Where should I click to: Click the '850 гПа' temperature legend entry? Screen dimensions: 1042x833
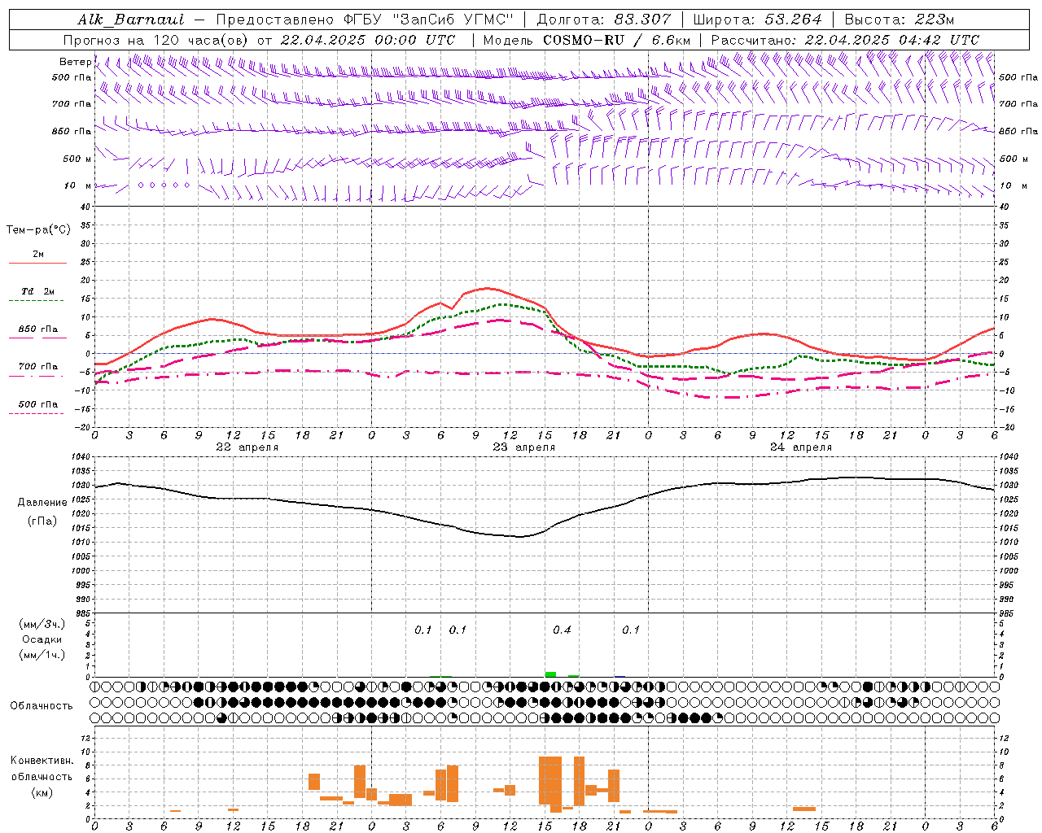(x=38, y=329)
